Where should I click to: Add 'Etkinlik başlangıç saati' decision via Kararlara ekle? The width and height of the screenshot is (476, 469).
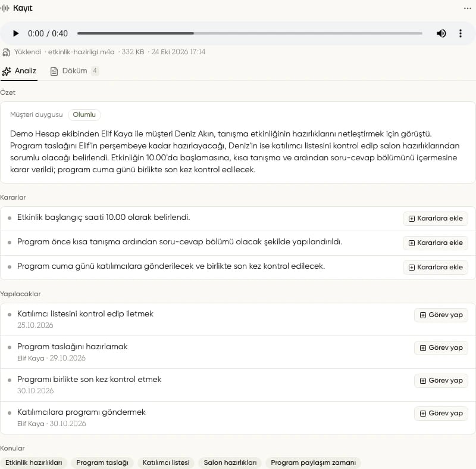tap(436, 219)
